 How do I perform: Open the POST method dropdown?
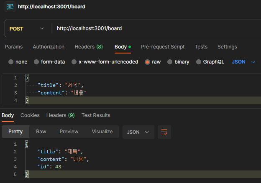27,28
